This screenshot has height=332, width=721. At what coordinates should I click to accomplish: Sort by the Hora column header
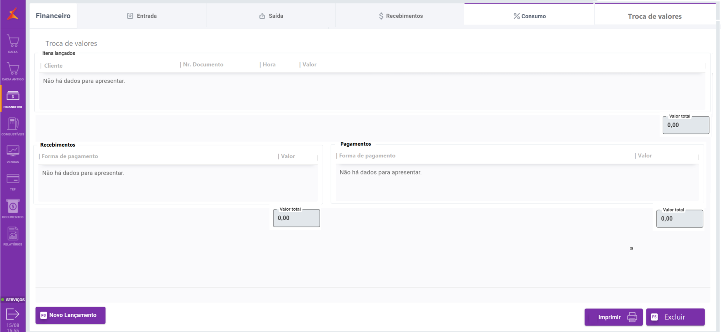(269, 65)
